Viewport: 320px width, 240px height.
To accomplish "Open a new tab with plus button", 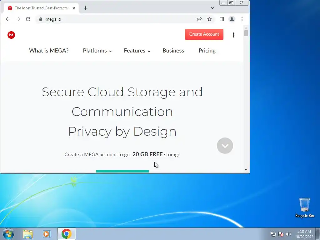I will pos(86,8).
